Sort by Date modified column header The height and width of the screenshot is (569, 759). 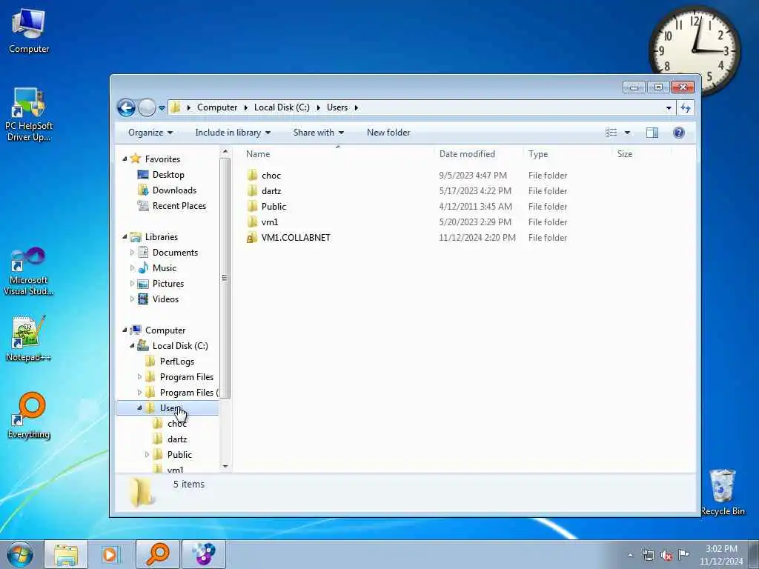pyautogui.click(x=467, y=154)
